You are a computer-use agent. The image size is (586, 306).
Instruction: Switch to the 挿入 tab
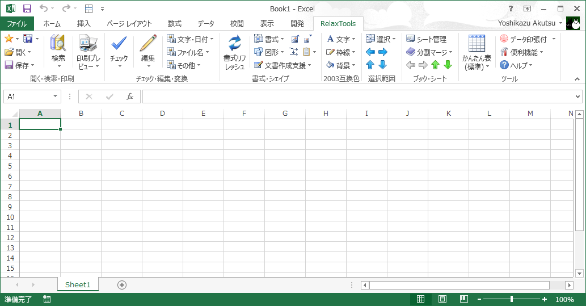point(84,24)
